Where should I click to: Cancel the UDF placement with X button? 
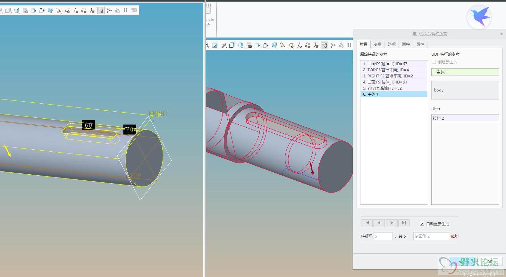(490, 261)
